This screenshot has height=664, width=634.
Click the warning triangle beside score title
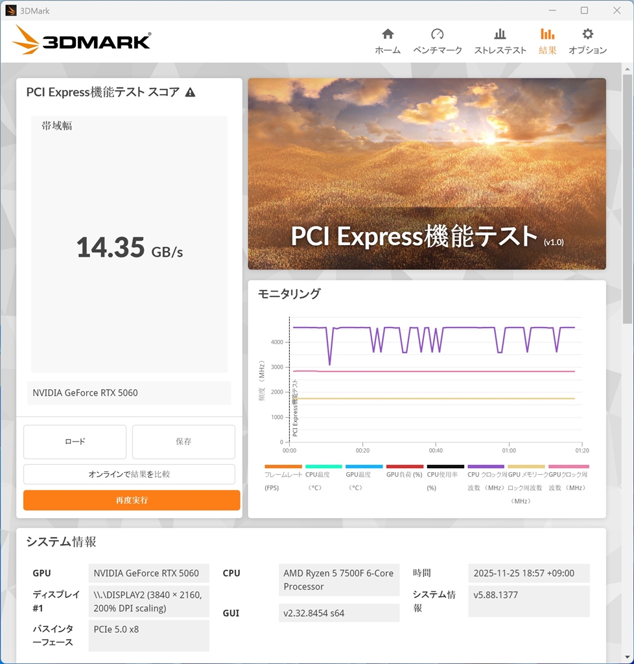tap(191, 92)
